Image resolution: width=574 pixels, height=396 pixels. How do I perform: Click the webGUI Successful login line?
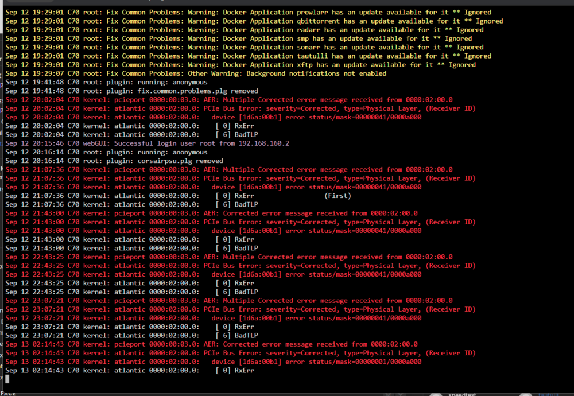tap(147, 143)
